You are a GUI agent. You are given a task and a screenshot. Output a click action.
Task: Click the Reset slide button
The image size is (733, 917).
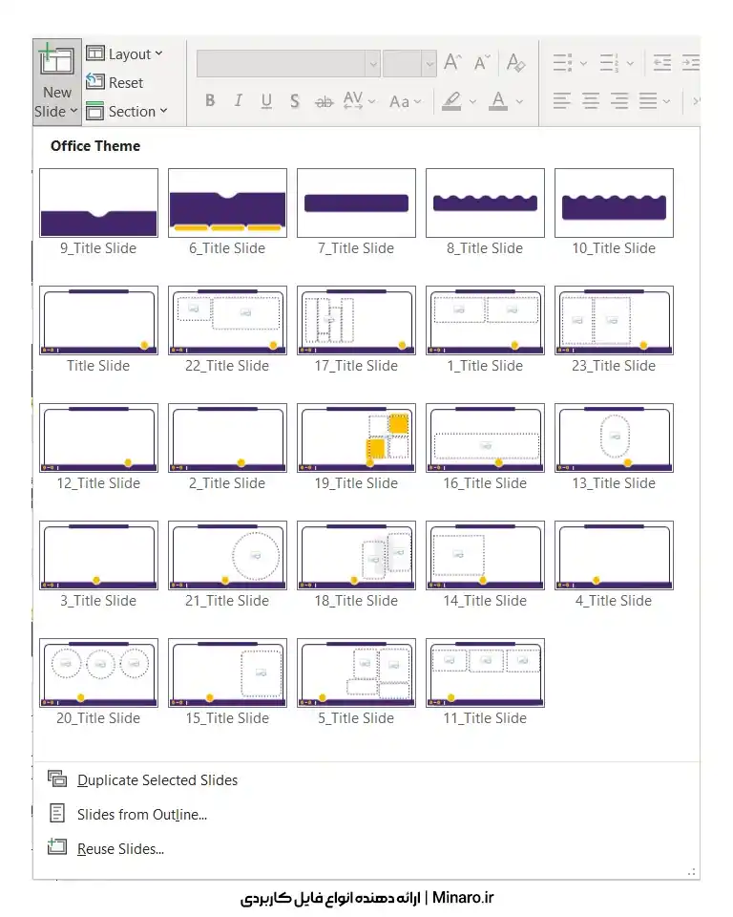tap(115, 83)
